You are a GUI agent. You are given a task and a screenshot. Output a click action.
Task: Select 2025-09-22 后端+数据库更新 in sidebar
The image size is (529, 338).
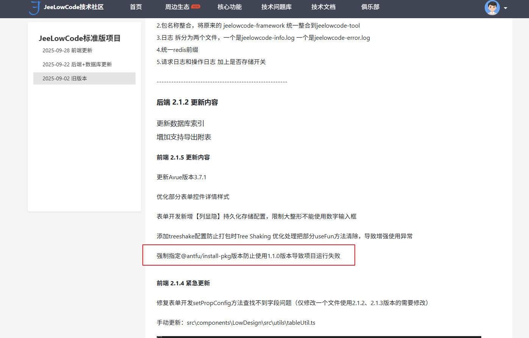point(77,64)
